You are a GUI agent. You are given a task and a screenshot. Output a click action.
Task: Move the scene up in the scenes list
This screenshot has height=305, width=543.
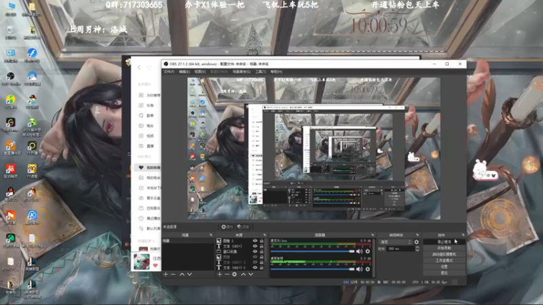point(182,274)
